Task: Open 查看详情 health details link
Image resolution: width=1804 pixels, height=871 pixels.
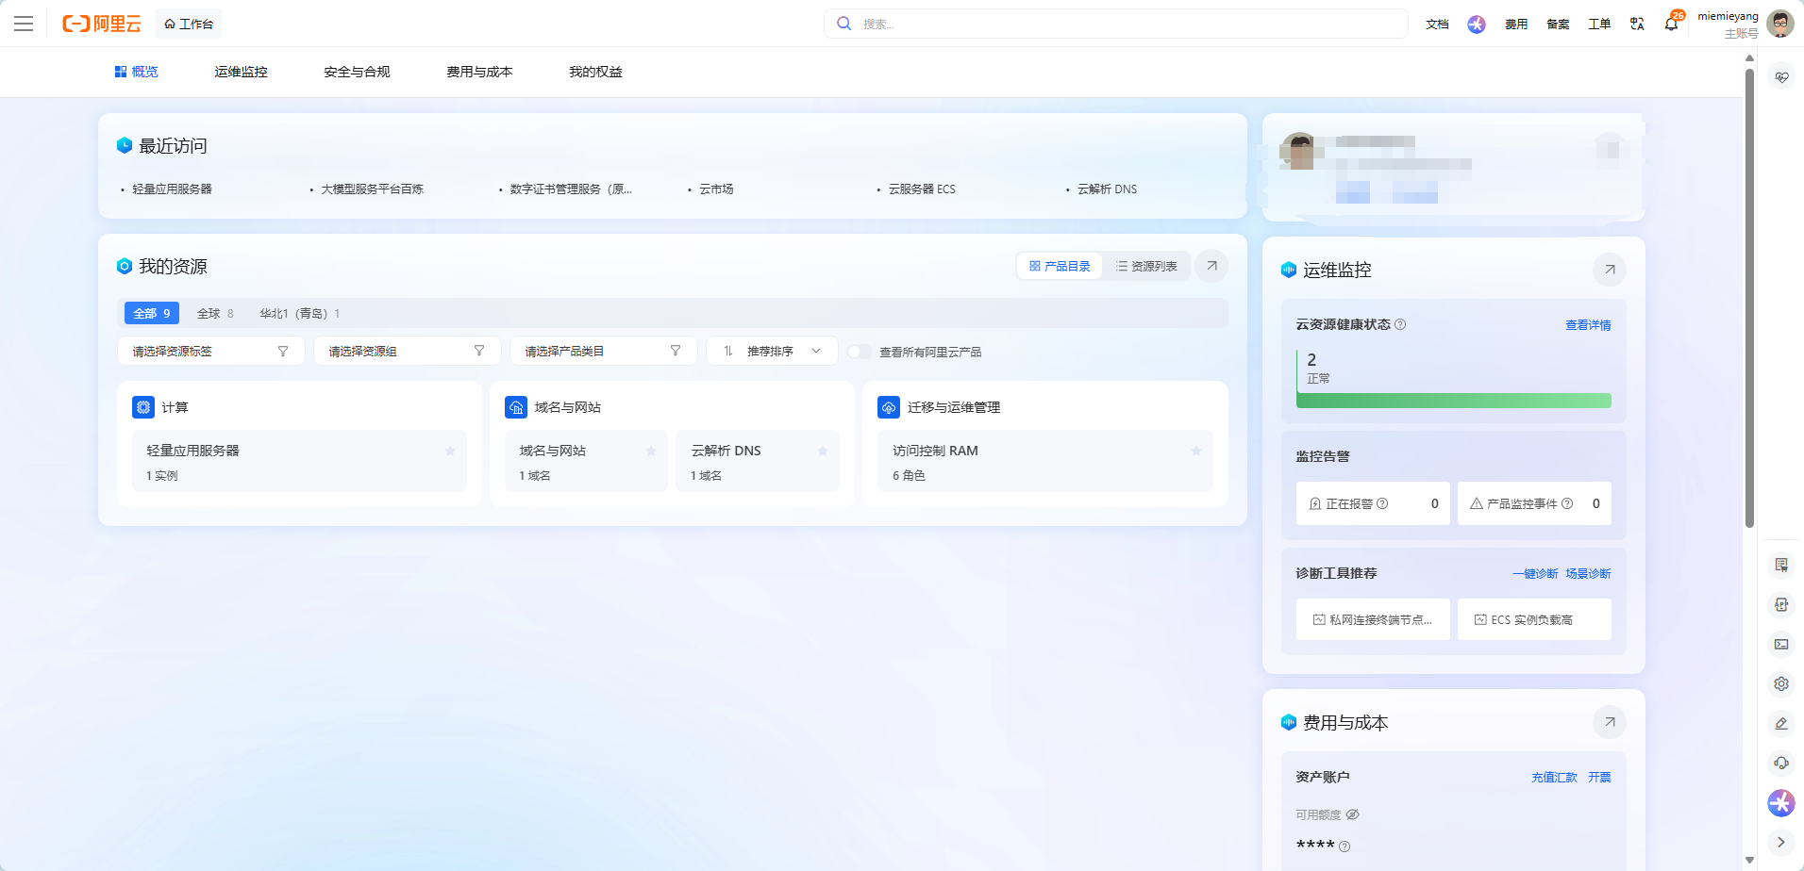Action: coord(1588,325)
